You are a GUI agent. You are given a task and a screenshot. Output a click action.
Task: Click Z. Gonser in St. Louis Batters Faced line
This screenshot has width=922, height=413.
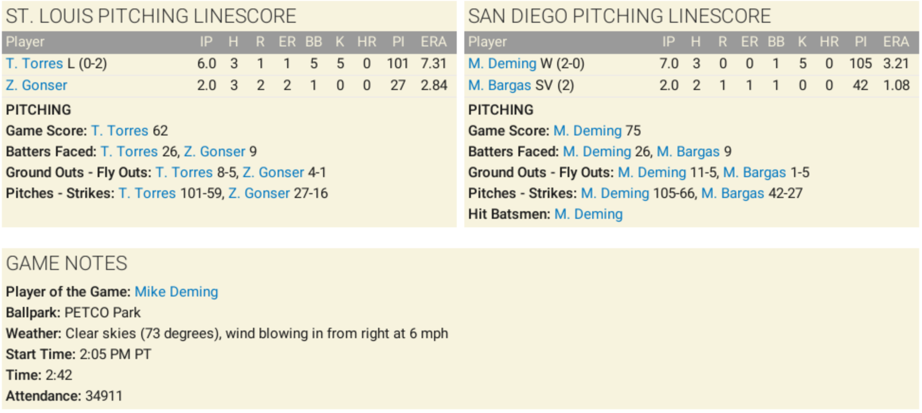point(215,152)
